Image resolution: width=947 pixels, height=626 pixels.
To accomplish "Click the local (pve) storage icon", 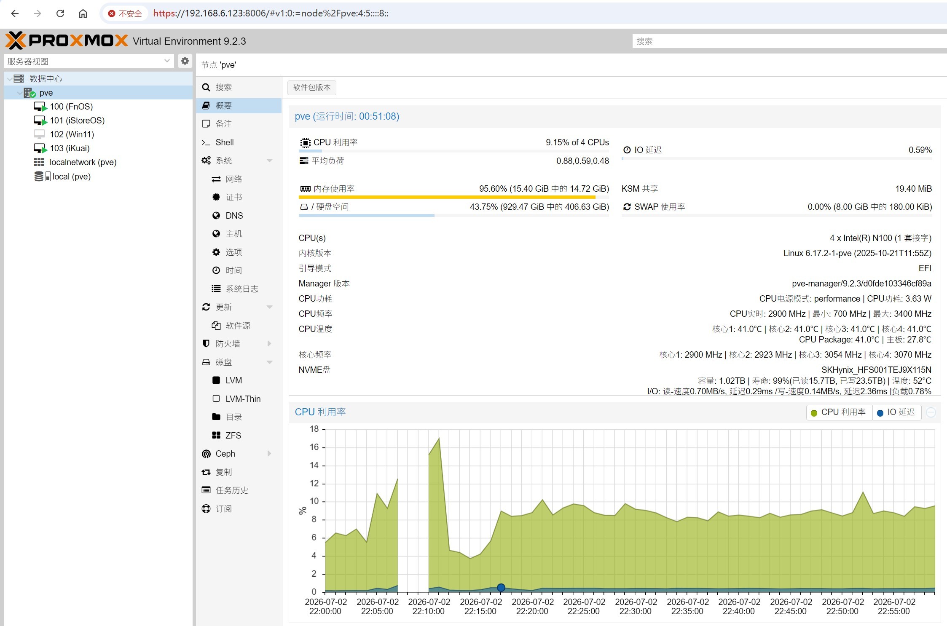I will click(42, 177).
